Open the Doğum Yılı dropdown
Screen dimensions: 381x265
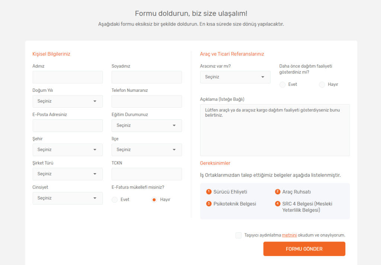point(68,101)
